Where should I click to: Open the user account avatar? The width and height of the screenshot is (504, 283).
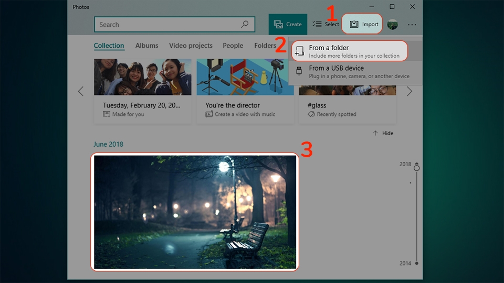tap(393, 25)
